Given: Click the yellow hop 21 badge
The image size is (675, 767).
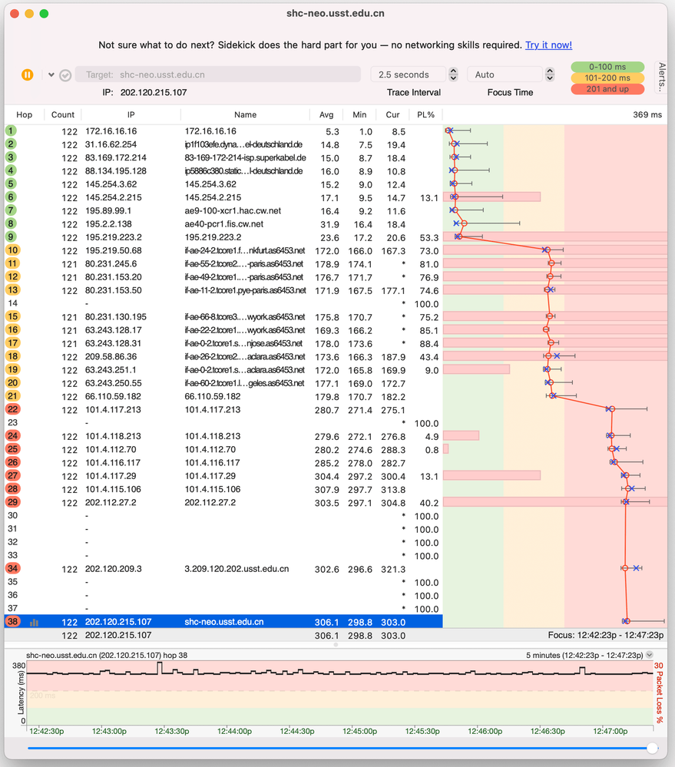Looking at the screenshot, I should tap(12, 395).
